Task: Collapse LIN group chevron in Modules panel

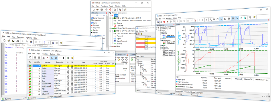Action: click(104, 15)
